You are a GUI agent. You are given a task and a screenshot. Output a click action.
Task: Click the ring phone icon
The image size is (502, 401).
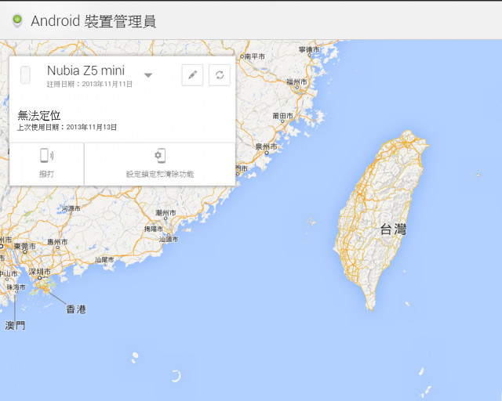[x=46, y=156]
